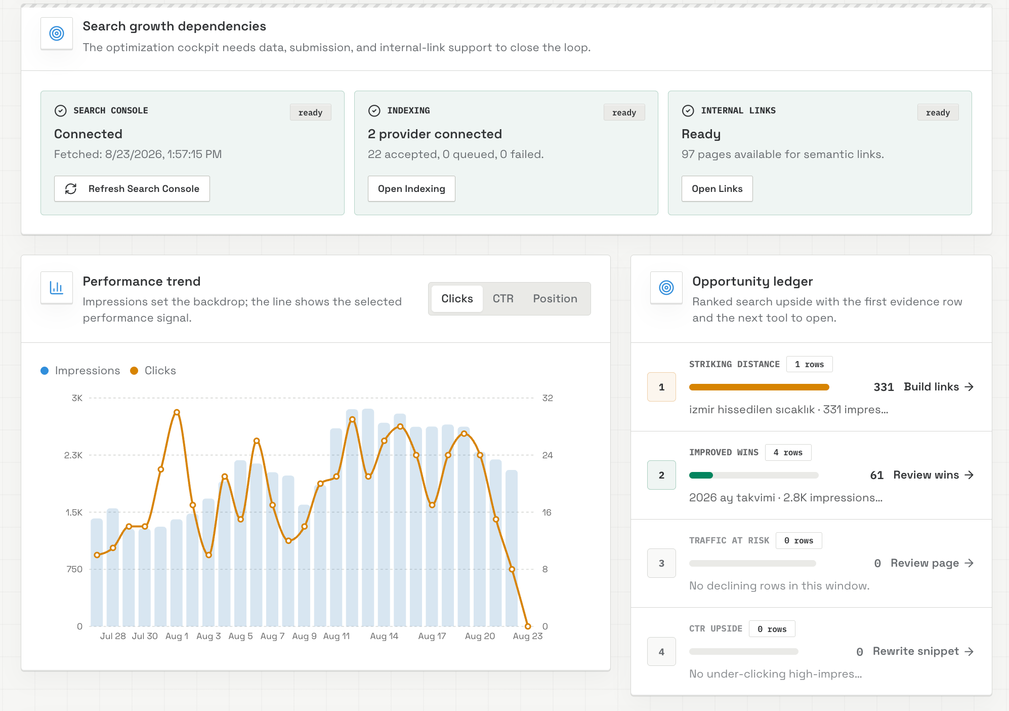Click the rank 4 badge for CTR Upside
The image size is (1009, 711).
tap(661, 651)
